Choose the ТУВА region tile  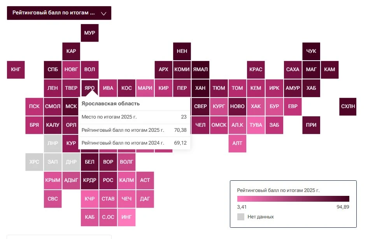[256, 125]
